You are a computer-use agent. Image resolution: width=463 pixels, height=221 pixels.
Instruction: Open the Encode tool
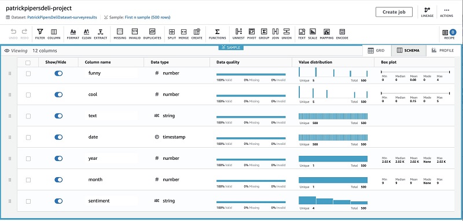coord(342,33)
